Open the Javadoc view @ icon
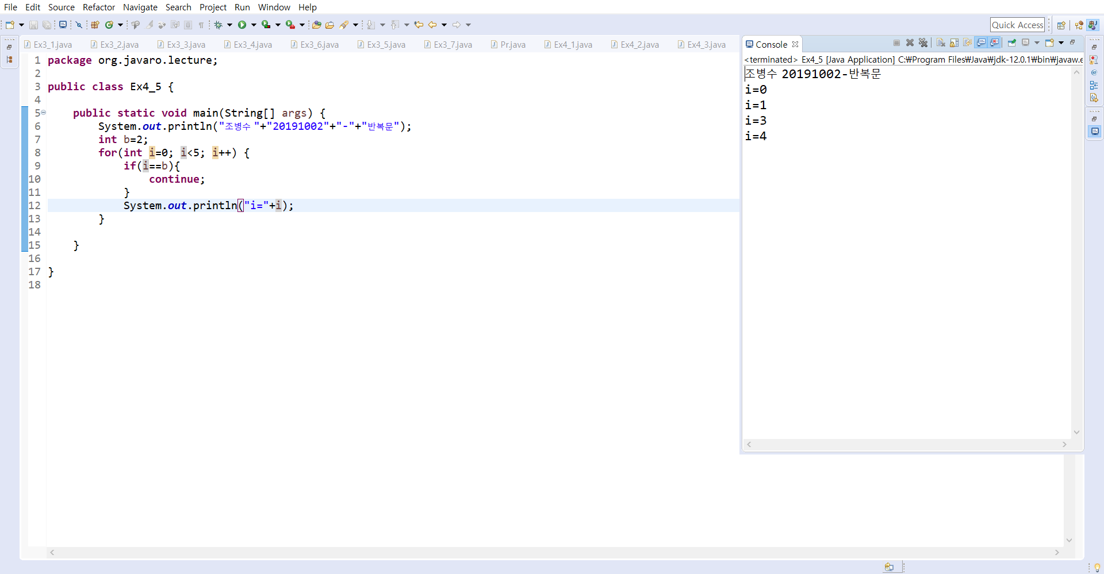This screenshot has width=1104, height=574. click(x=1094, y=72)
